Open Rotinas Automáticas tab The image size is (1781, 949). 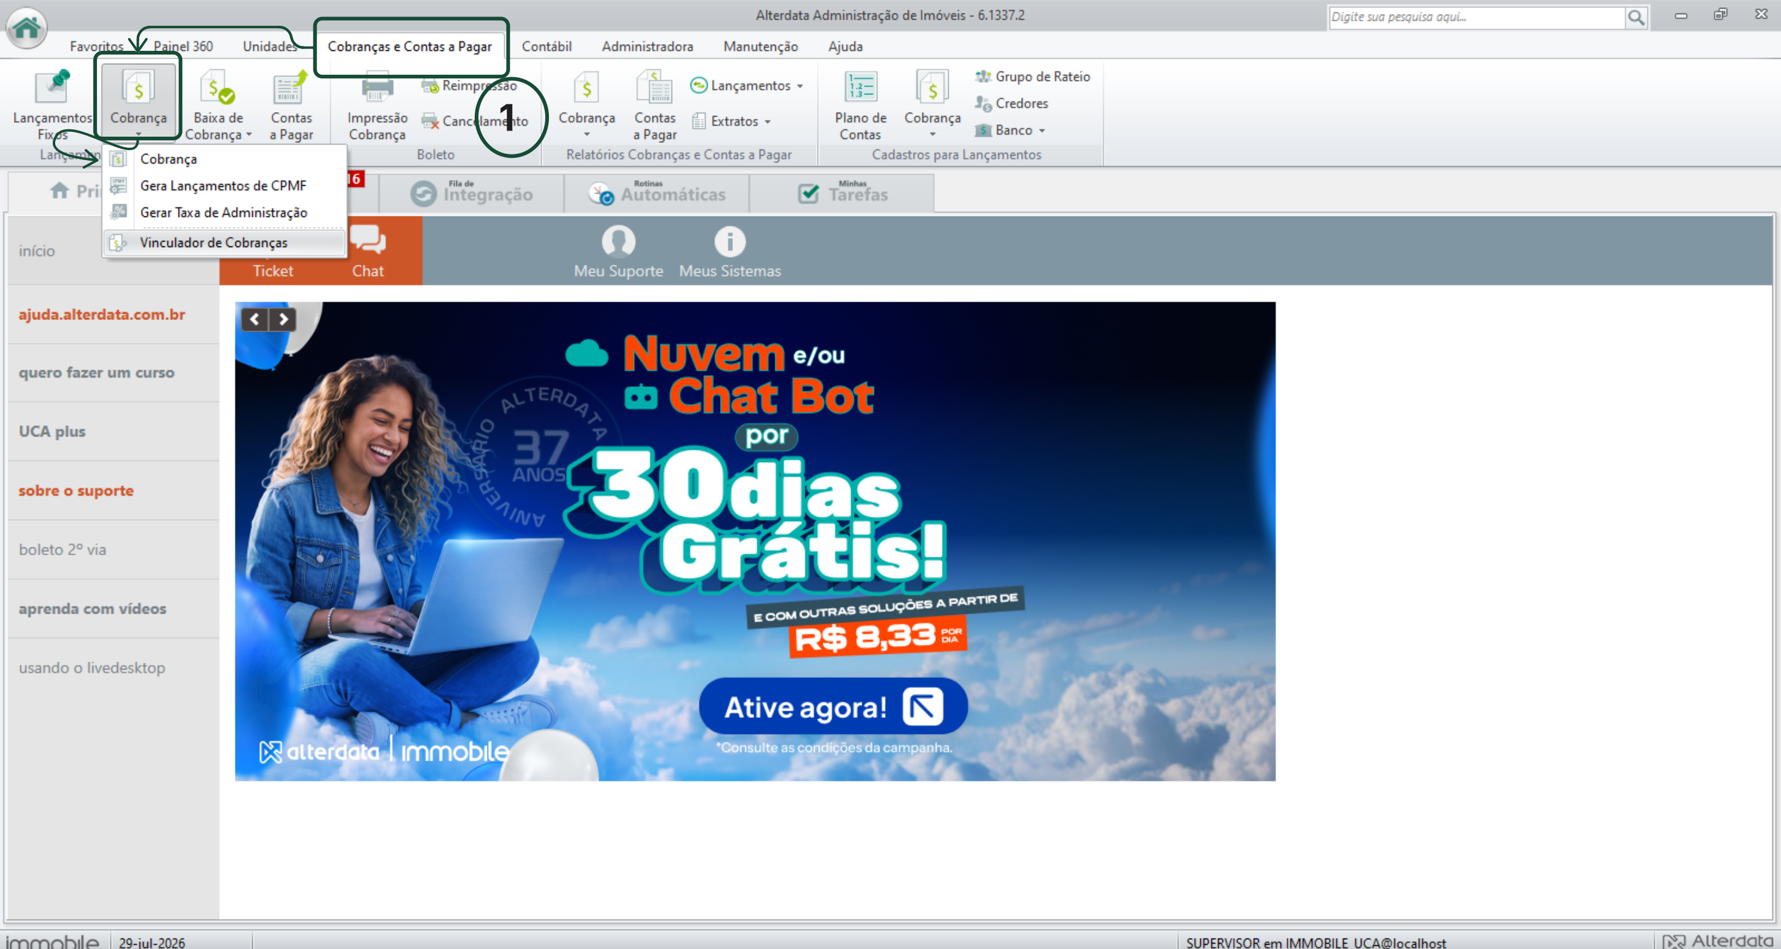(x=656, y=193)
